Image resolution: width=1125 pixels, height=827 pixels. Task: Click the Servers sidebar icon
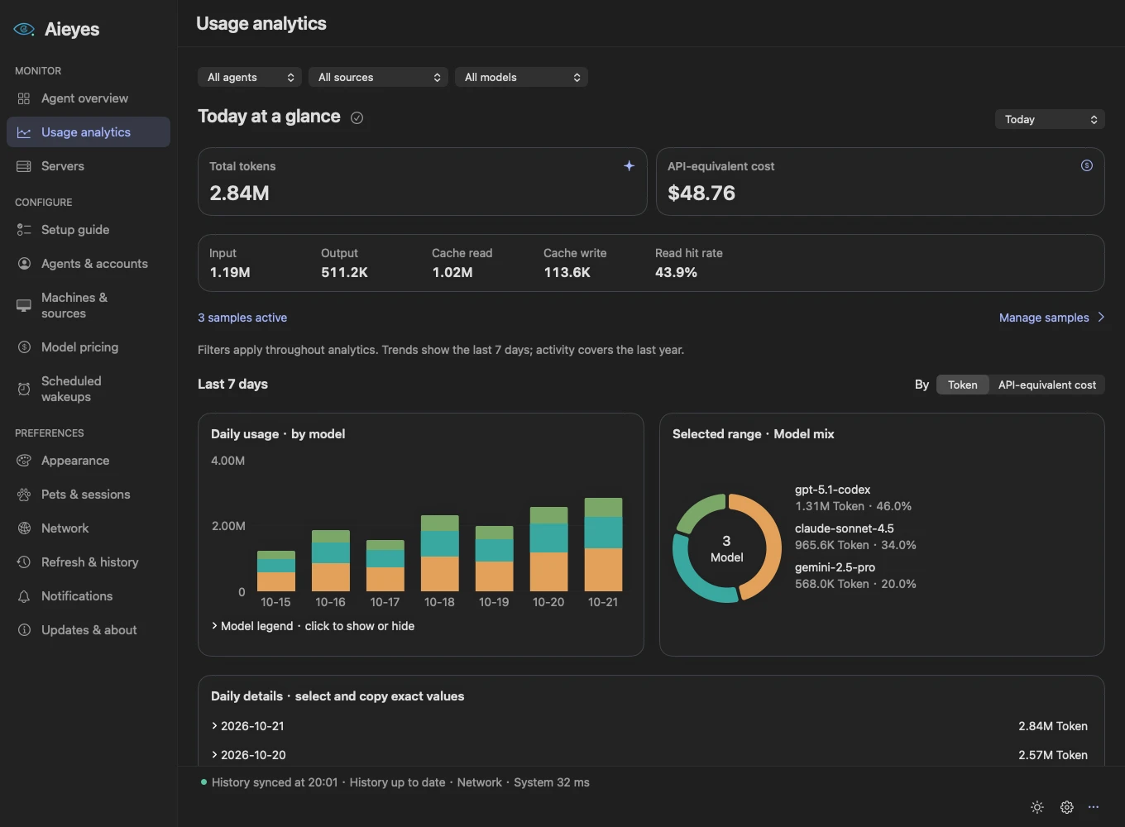pyautogui.click(x=24, y=166)
